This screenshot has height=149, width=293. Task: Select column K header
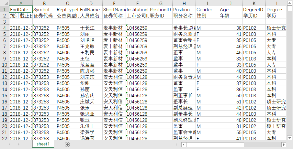(254, 3)
